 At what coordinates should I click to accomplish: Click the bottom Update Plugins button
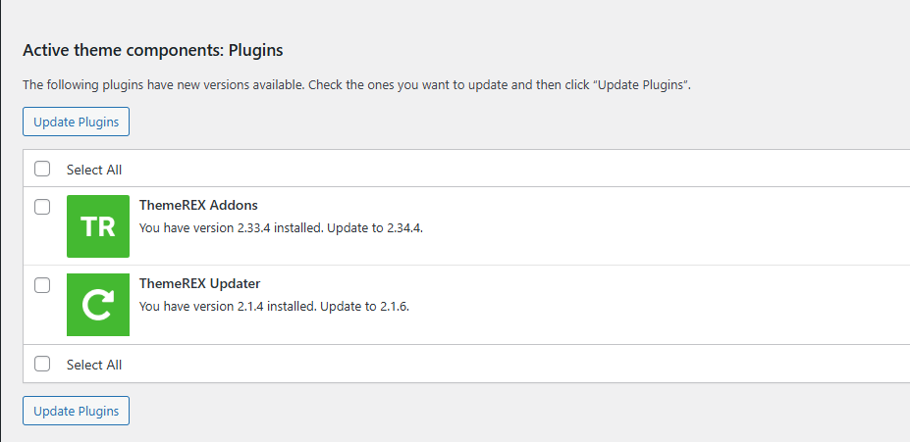point(76,411)
